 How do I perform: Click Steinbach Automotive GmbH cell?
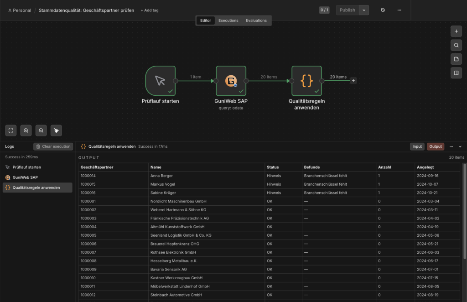207,295
